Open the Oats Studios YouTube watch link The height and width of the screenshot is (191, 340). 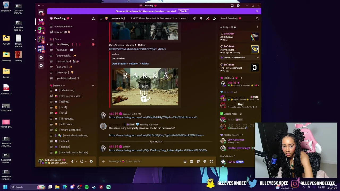pyautogui.click(x=137, y=49)
